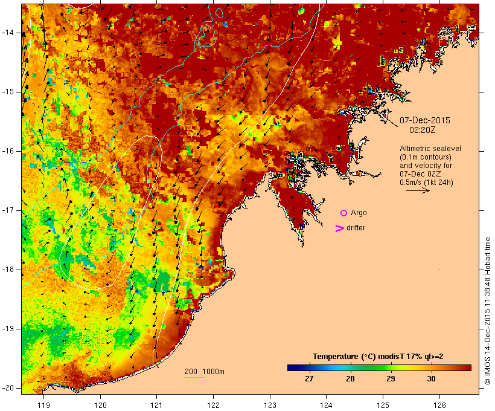495x411 pixels.
Task: Click the "Argo" legend label
Action: point(359,213)
